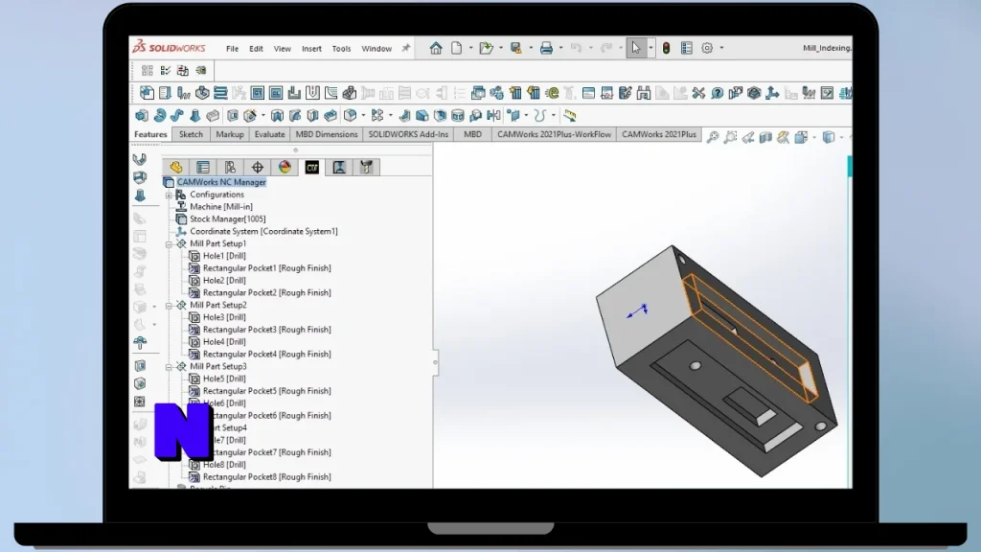This screenshot has height=552, width=981.
Task: Select the Extruded Boss/Base feature icon
Action: pos(142,115)
